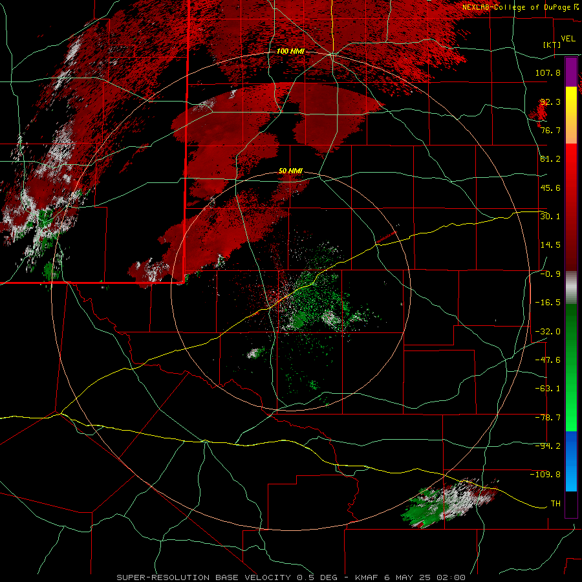Viewport: 582px width, 582px height.
Task: Click the -78.7 legend value
Action: (x=548, y=418)
